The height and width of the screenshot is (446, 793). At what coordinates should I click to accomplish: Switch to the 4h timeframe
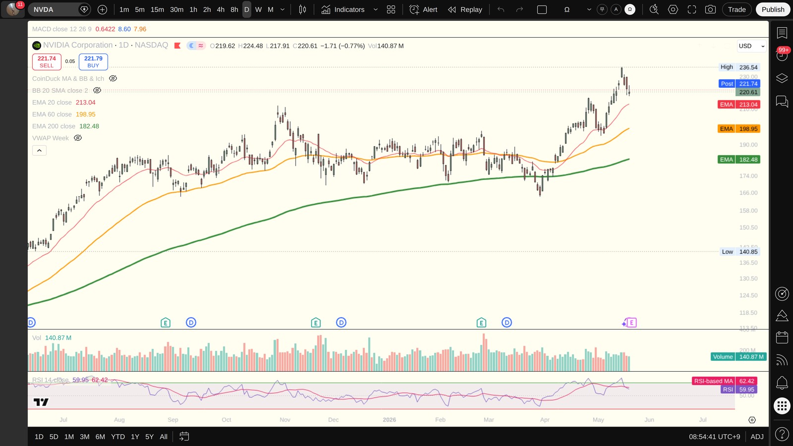click(221, 9)
